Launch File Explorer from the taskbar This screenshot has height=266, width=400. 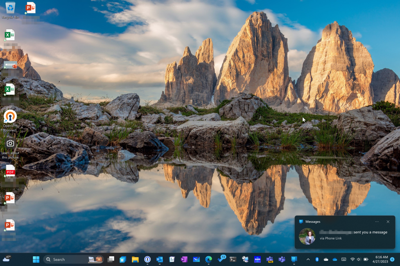tap(135, 259)
